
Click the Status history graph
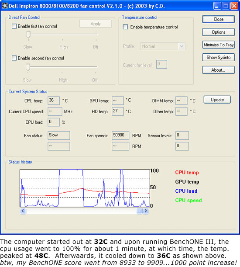pyautogui.click(x=85, y=188)
